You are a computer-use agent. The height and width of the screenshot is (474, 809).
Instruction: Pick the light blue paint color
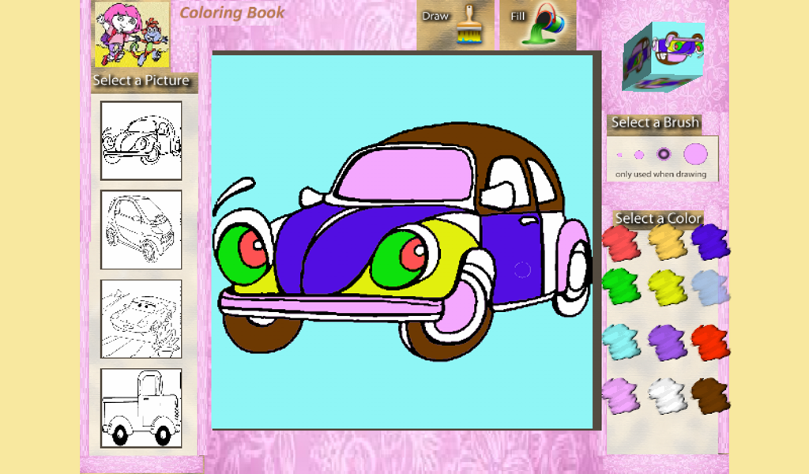710,288
